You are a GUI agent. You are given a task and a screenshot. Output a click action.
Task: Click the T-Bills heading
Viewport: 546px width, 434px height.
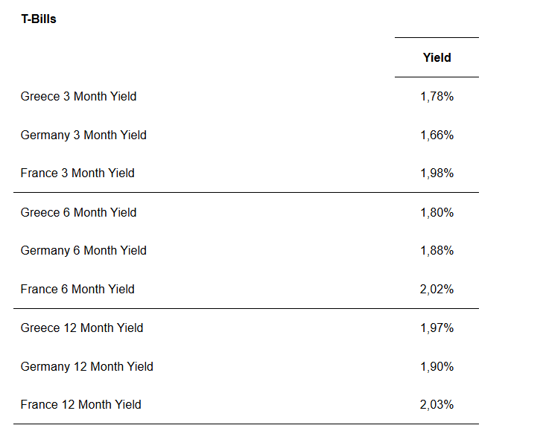click(39, 19)
